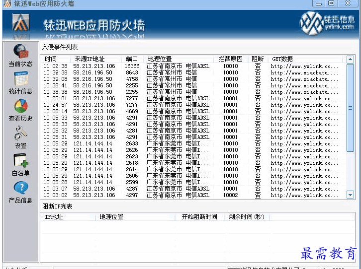Viewport: 361px width, 269px height.
Task: Click the scroll up arrow of event list
Action: pos(350,60)
